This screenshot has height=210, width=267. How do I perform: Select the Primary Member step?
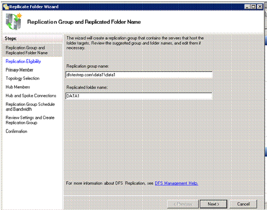pyautogui.click(x=19, y=70)
